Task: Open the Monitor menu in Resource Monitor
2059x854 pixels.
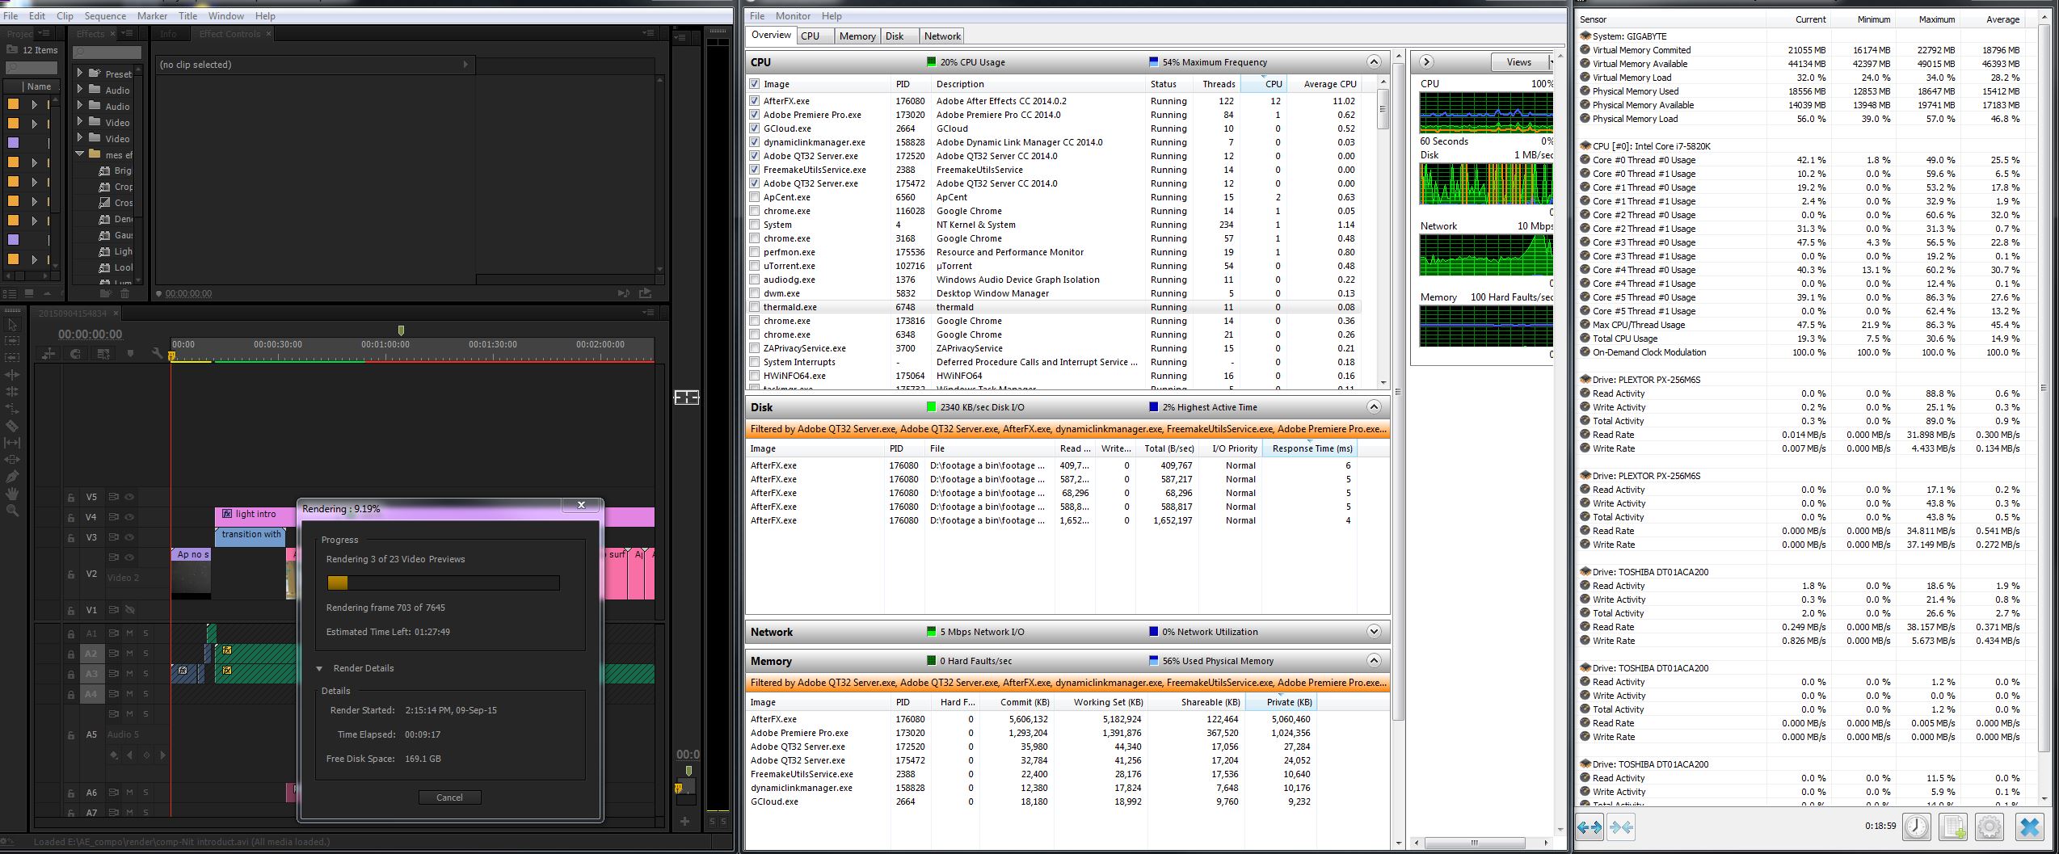Action: point(793,15)
